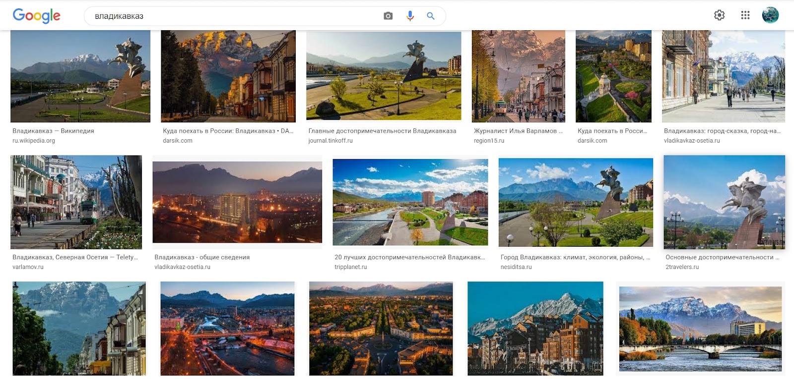
Task: Search by image with camera icon
Action: [x=388, y=16]
